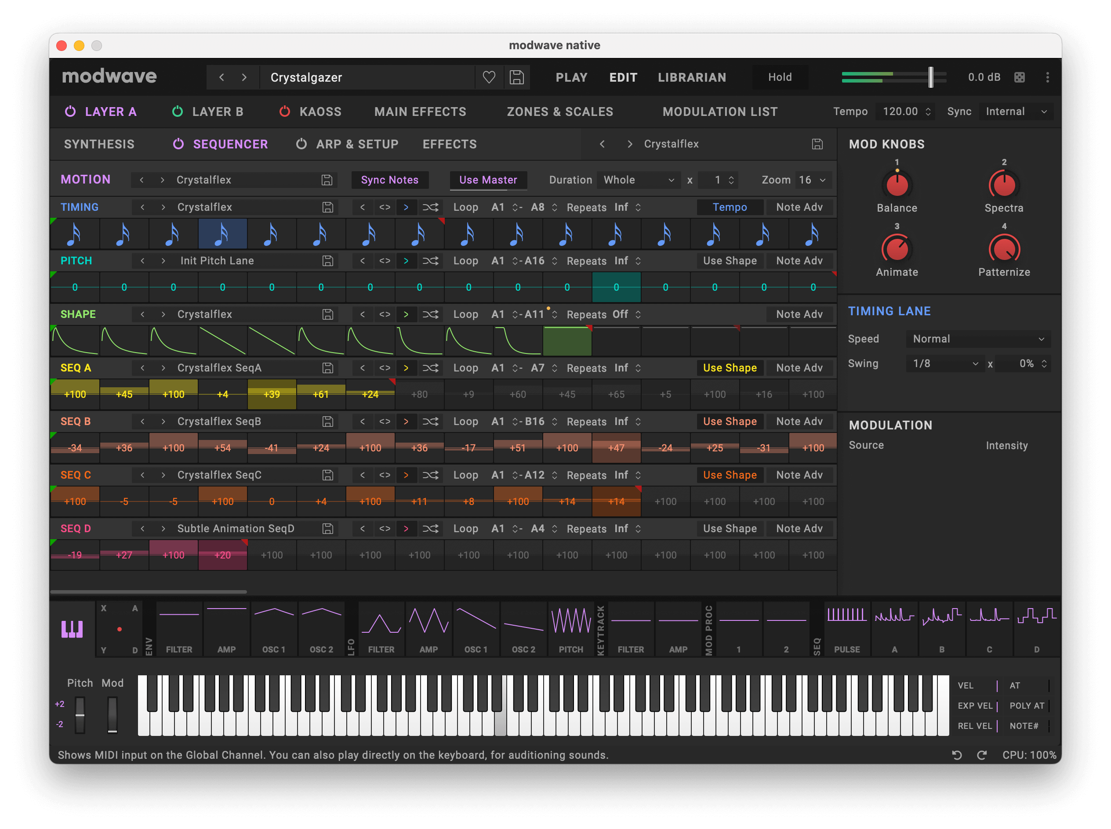
Task: Click the randomize dice icon
Action: pos(1019,77)
